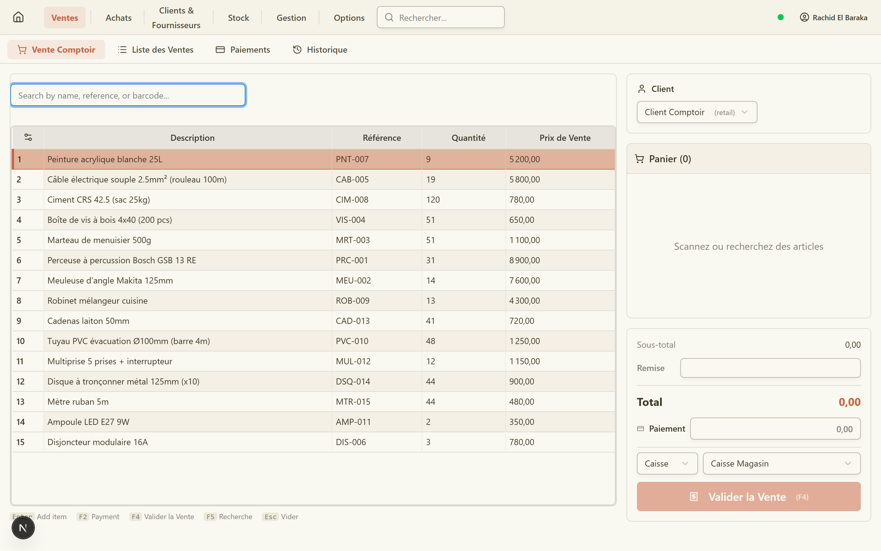Click the Esc Vider shortcut hint
This screenshot has height=551, width=881.
point(280,516)
